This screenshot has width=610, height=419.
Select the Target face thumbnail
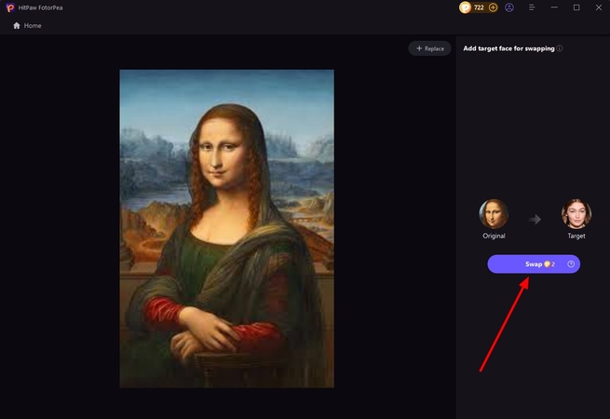pos(576,213)
